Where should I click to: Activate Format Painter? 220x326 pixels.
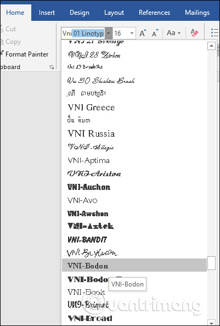[24, 54]
